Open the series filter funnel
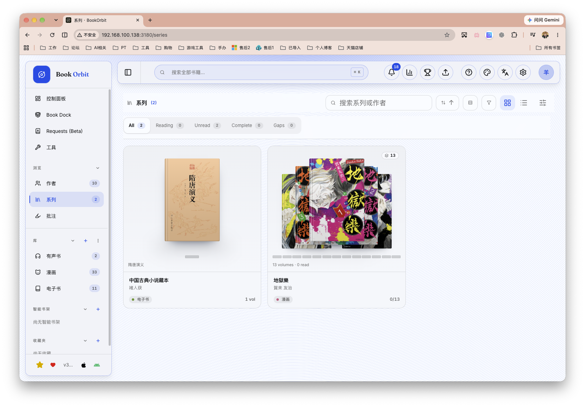The width and height of the screenshot is (585, 407). point(489,103)
